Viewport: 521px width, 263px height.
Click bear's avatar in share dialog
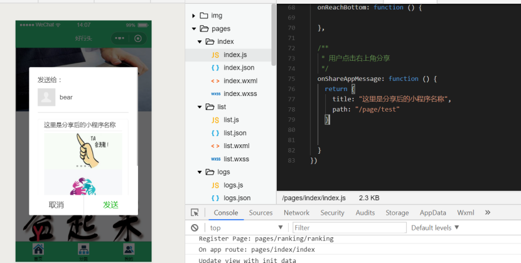pyautogui.click(x=46, y=97)
